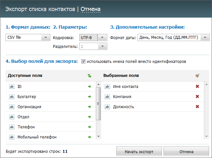Add Отдел field with green arrow

click(89, 117)
